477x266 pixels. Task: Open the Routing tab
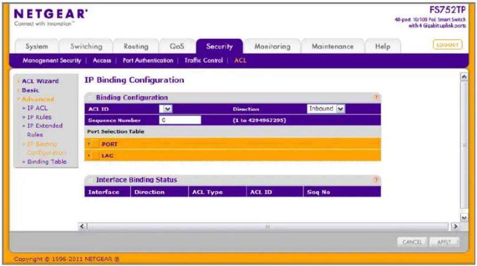click(x=136, y=46)
